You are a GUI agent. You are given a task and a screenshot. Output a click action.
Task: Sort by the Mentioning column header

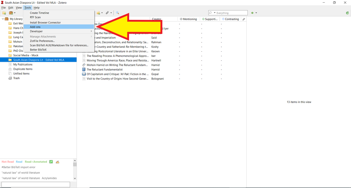point(188,19)
